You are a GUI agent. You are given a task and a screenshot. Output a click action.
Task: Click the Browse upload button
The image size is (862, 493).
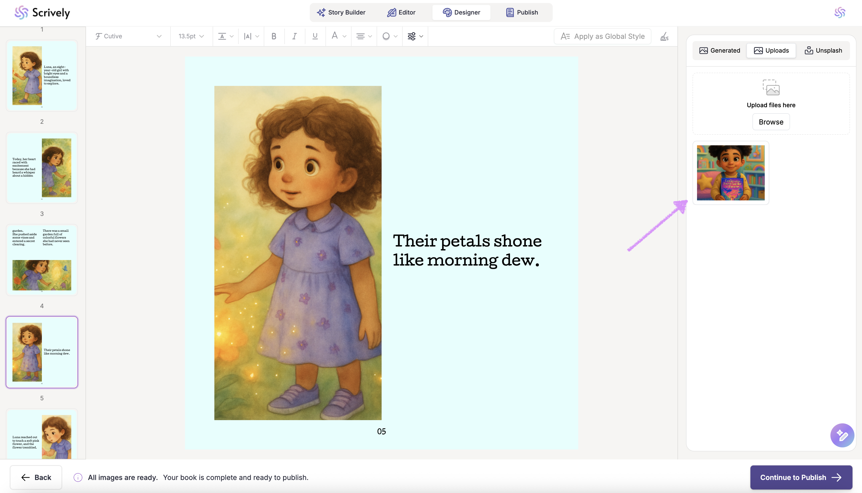[x=771, y=122]
